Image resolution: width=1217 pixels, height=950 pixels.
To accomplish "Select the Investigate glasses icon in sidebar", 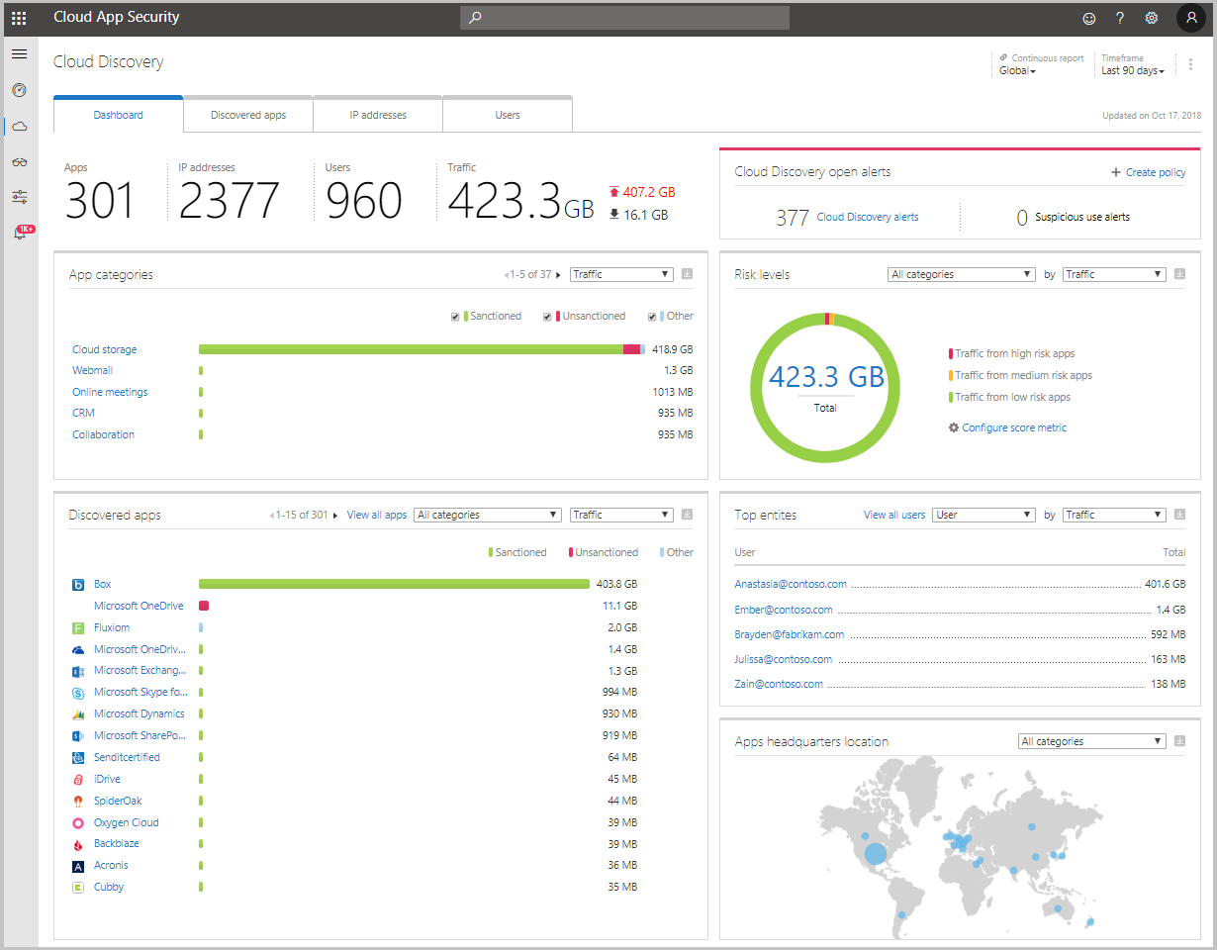I will 20,161.
